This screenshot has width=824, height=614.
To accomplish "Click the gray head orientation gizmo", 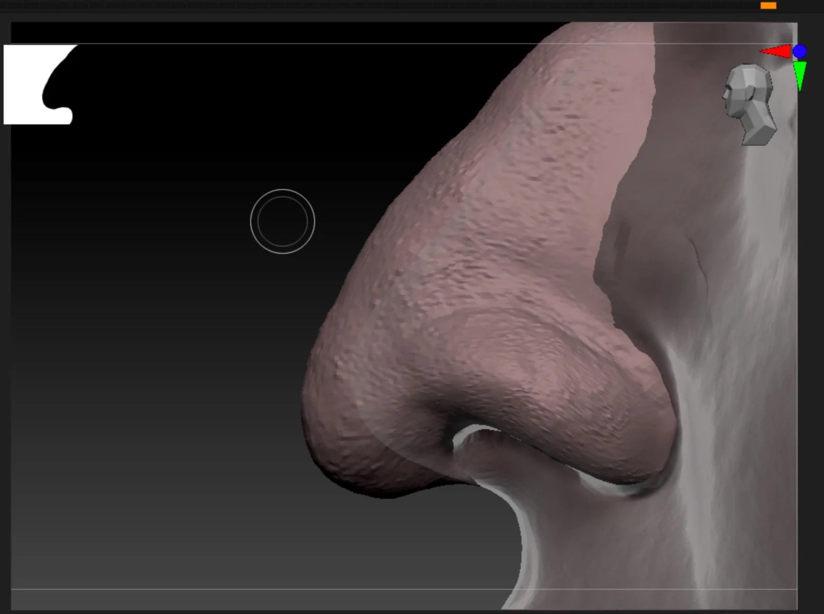I will tap(749, 105).
